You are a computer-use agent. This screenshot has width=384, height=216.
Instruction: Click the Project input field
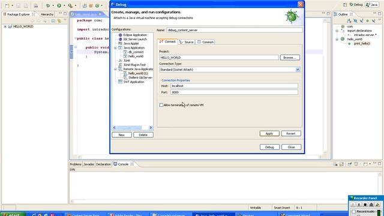click(x=218, y=58)
